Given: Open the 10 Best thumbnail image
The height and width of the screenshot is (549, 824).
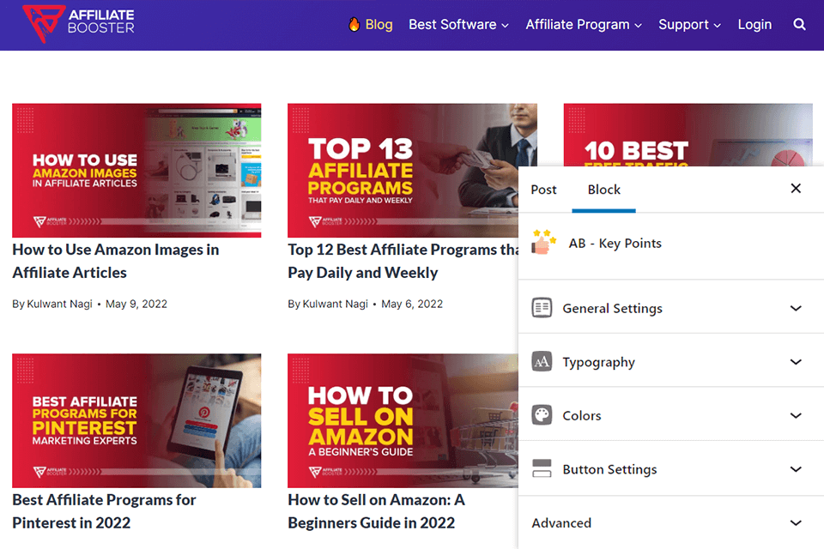Looking at the screenshot, I should pyautogui.click(x=688, y=135).
